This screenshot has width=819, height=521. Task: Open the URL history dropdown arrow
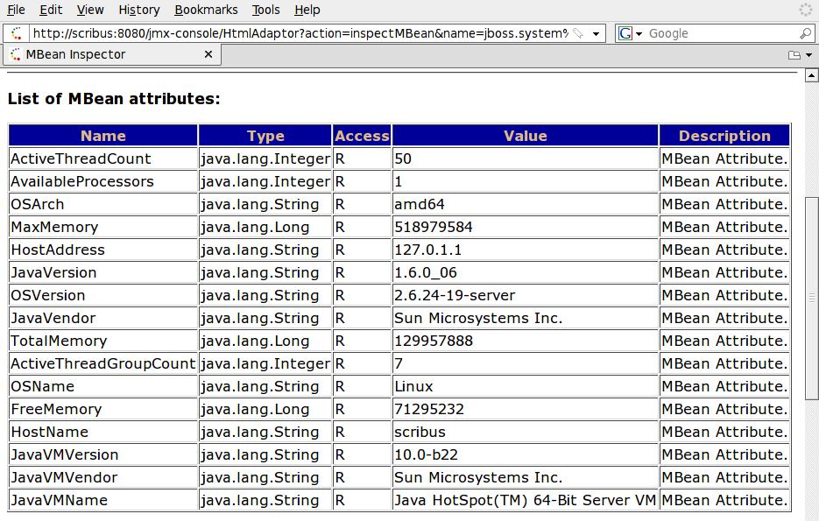point(596,34)
